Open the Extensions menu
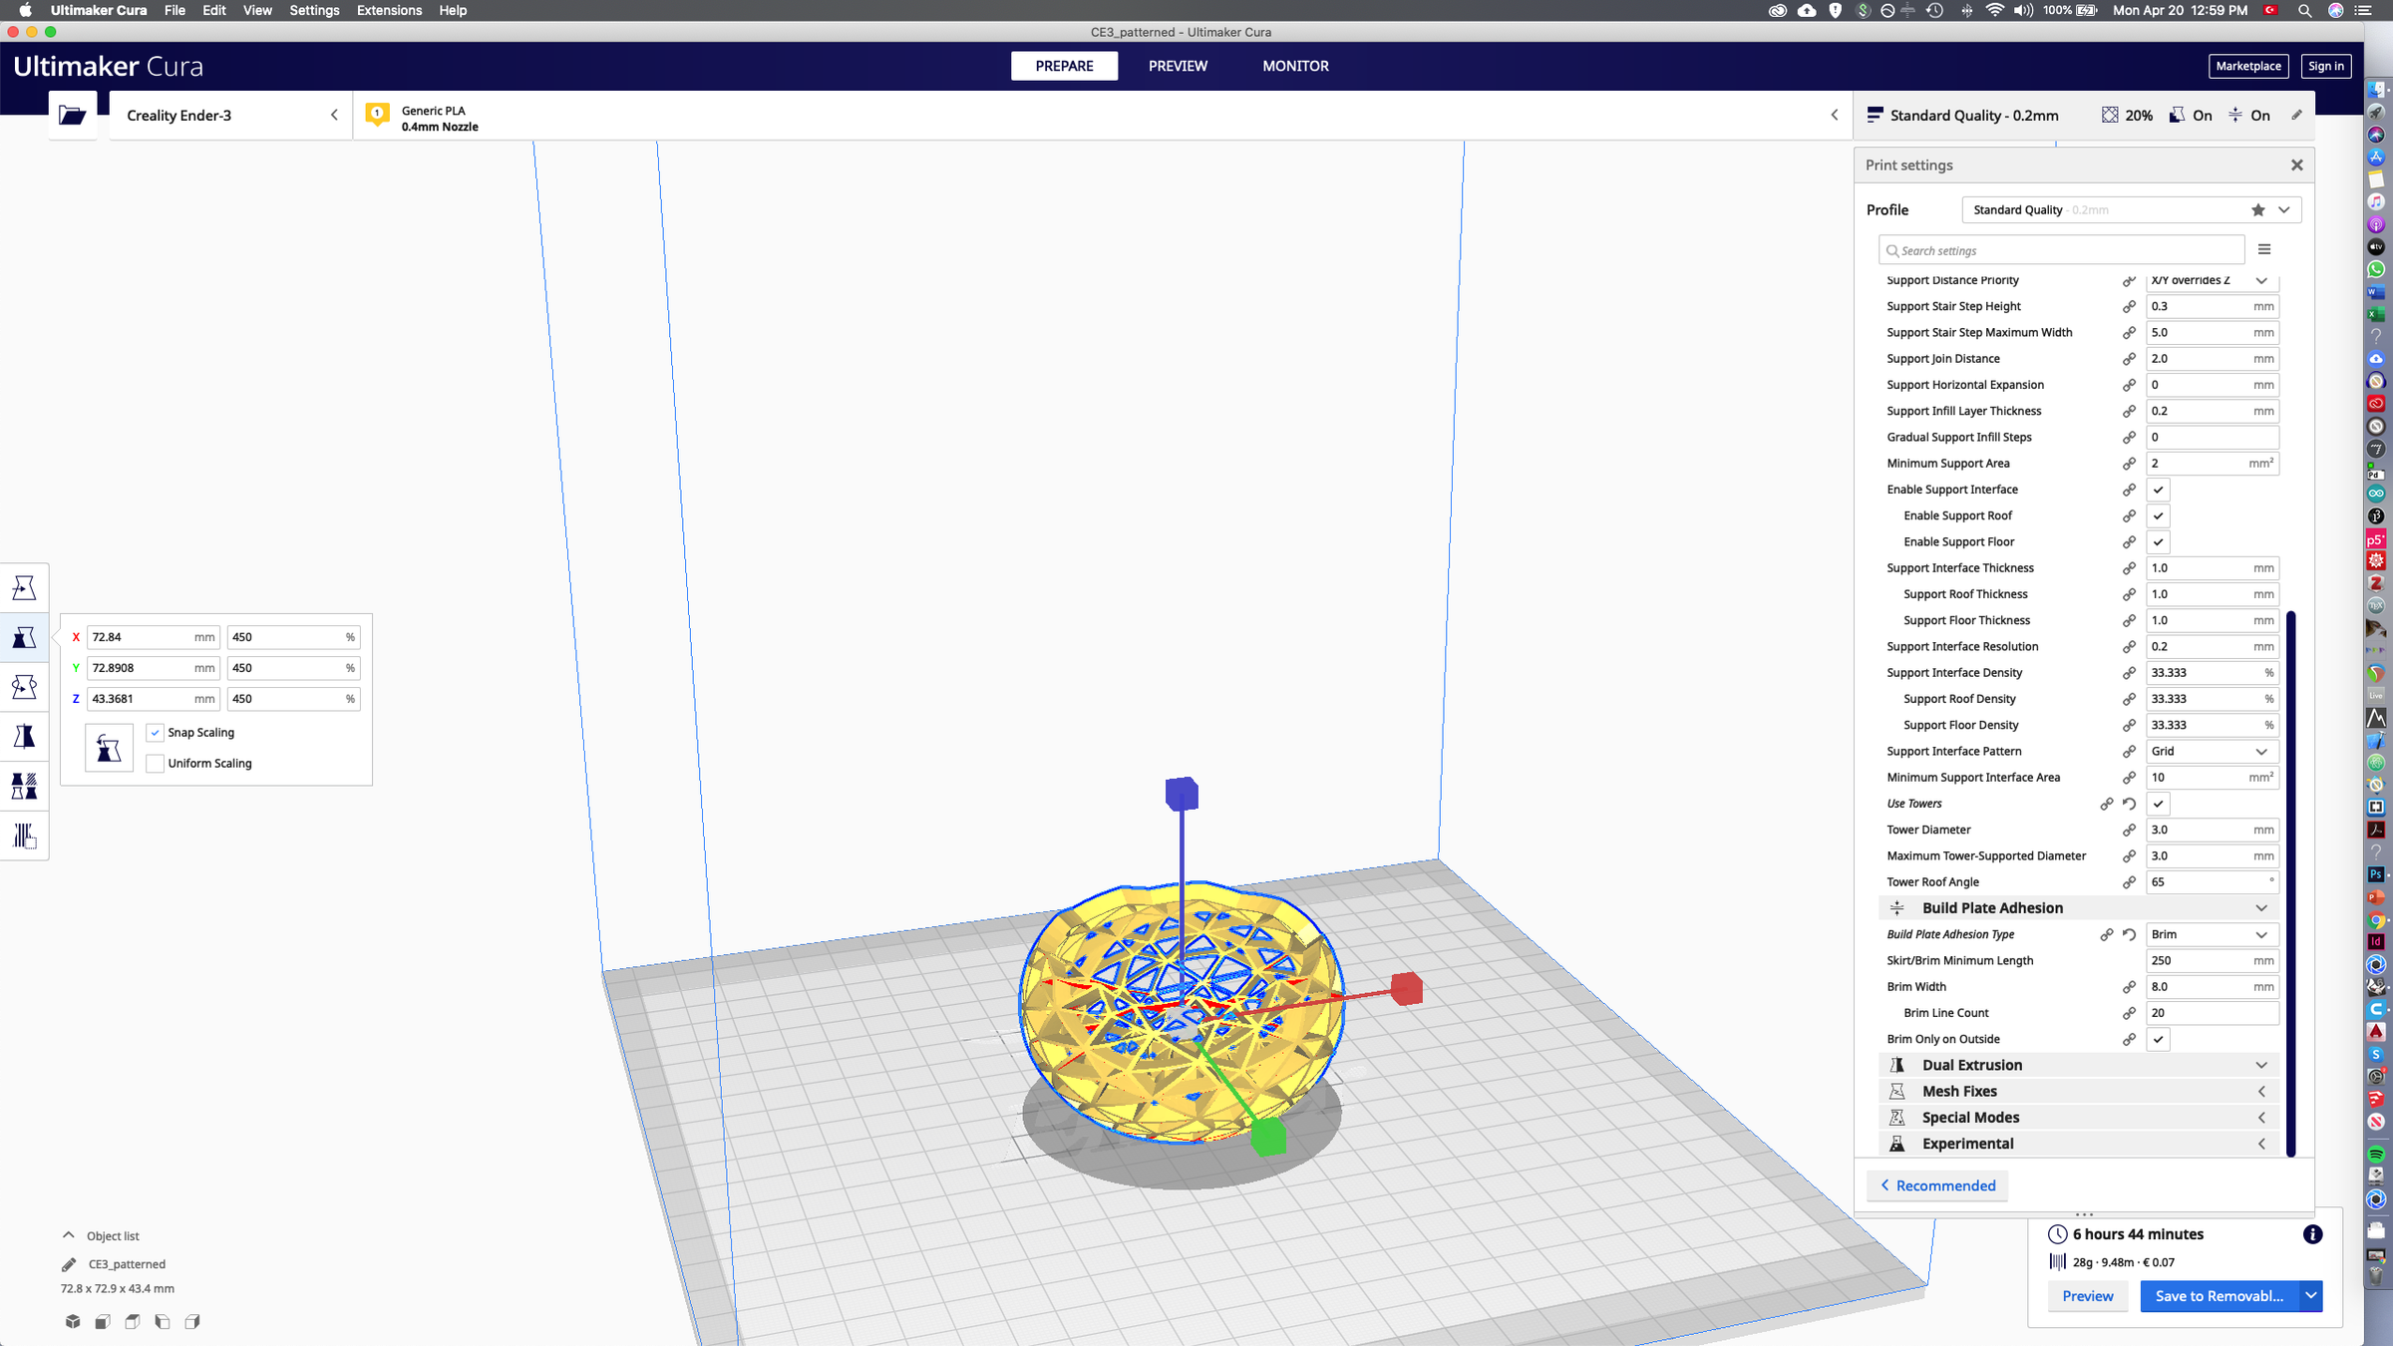 [389, 10]
